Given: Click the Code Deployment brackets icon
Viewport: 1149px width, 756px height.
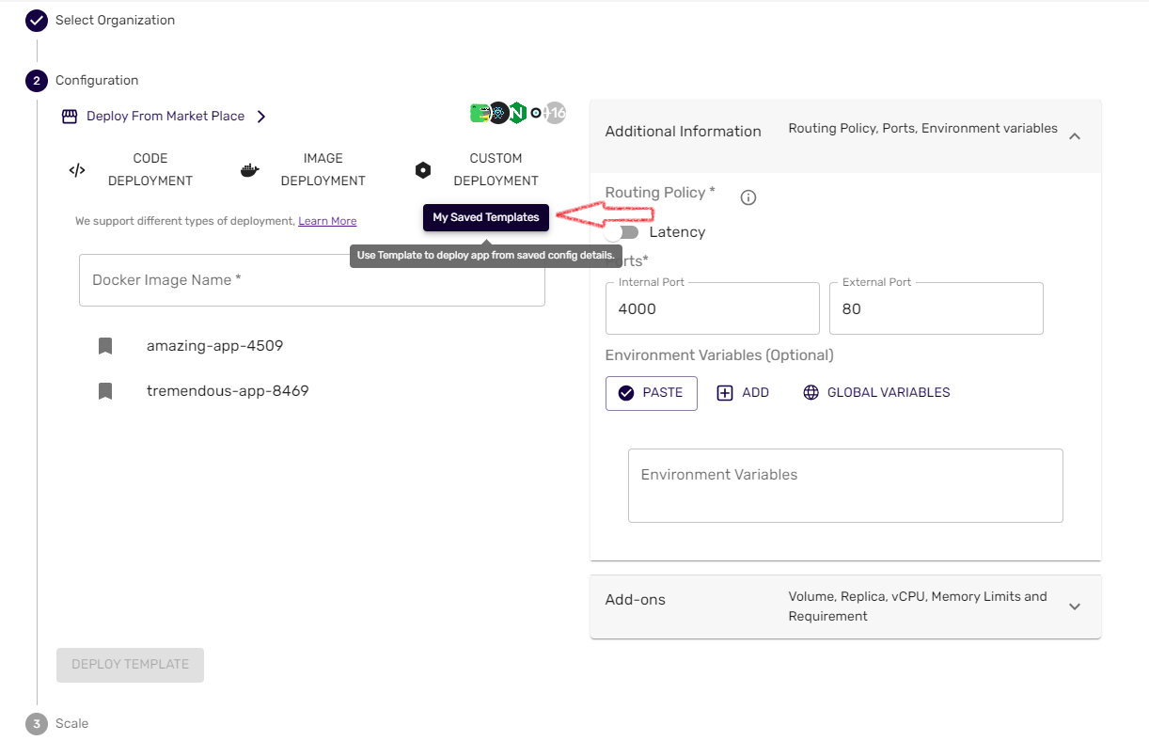Looking at the screenshot, I should (77, 170).
